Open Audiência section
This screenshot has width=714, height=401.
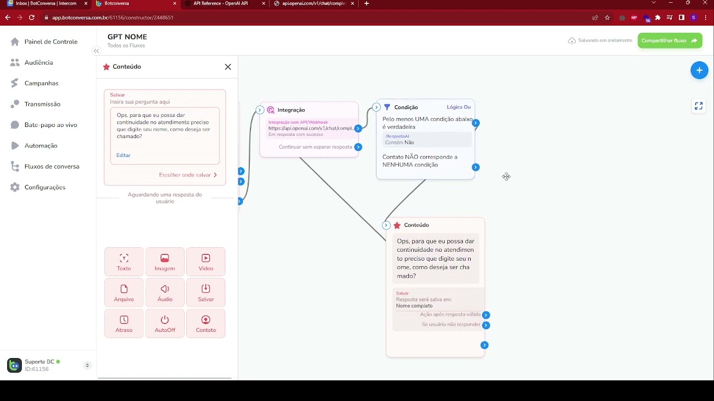(38, 62)
